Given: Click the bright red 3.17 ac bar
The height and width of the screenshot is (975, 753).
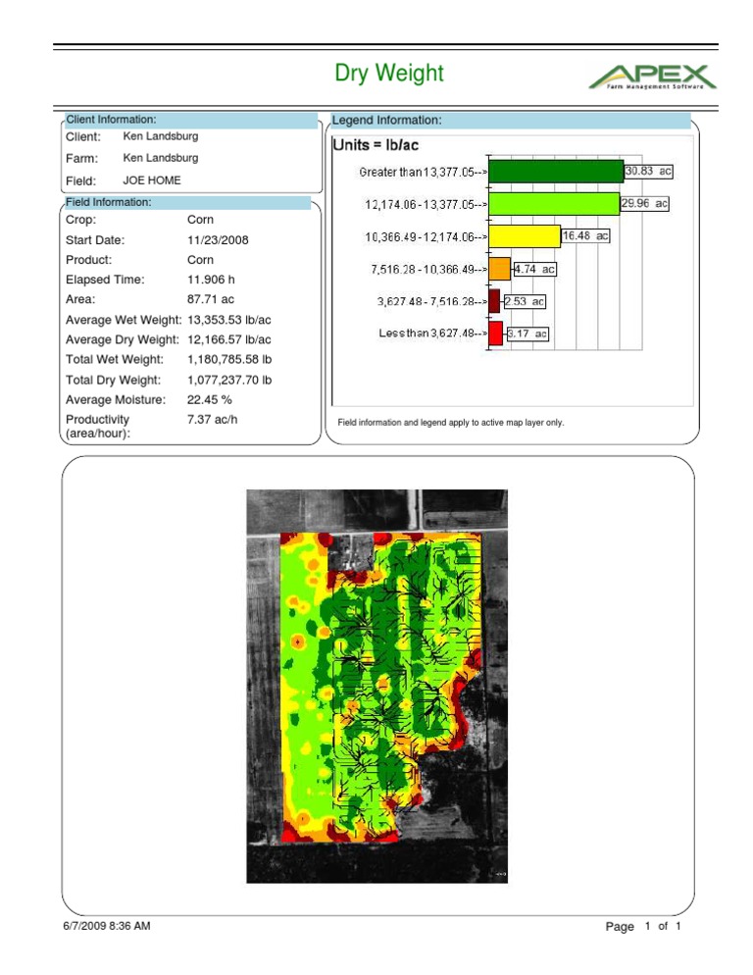Looking at the screenshot, I should [495, 334].
